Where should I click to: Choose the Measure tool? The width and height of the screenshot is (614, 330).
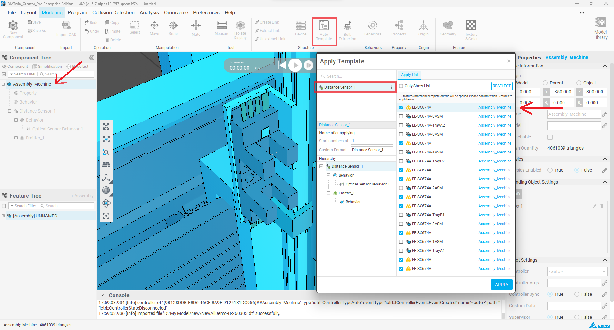(222, 28)
